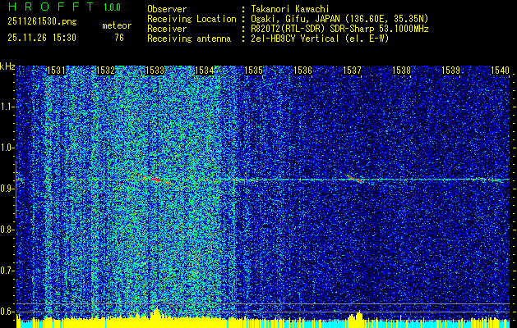The image size is (517, 328).
Task: Click the 1538 time marker
Action: (x=402, y=71)
